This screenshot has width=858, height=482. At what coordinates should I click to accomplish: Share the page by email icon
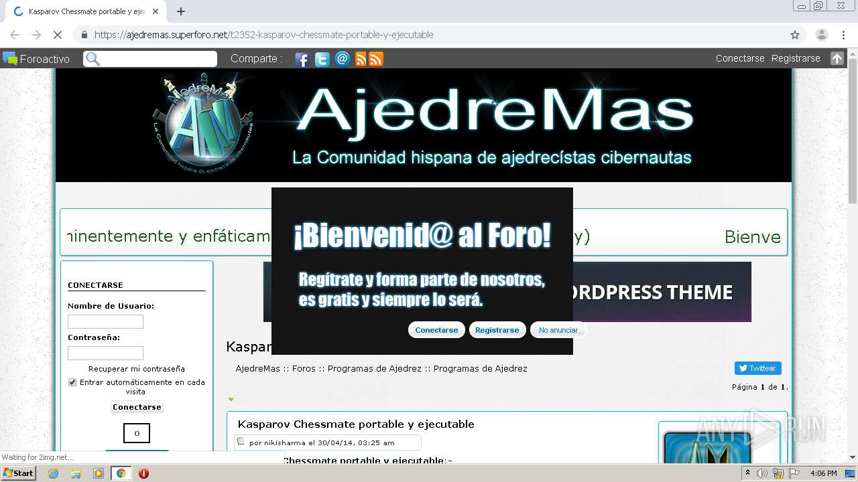(x=343, y=59)
